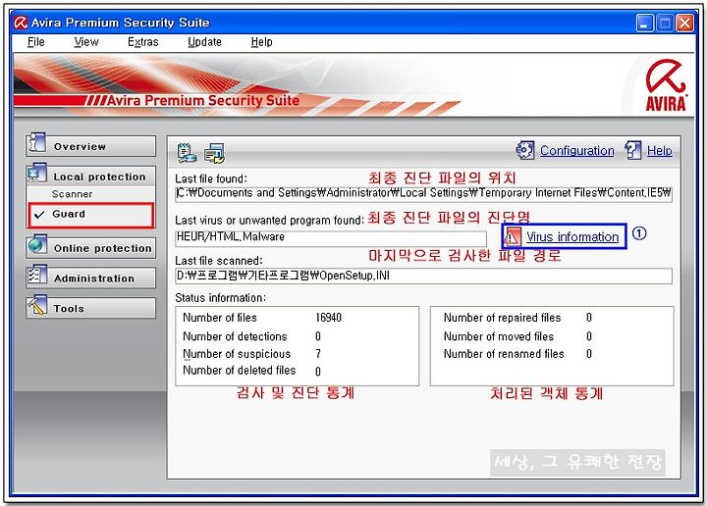Click the Last file found path field
Viewport: 707px width, 506px height.
(x=424, y=193)
